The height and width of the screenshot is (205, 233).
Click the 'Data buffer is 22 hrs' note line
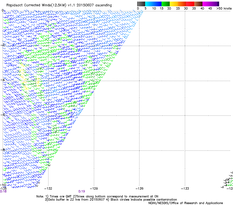tap(111, 200)
